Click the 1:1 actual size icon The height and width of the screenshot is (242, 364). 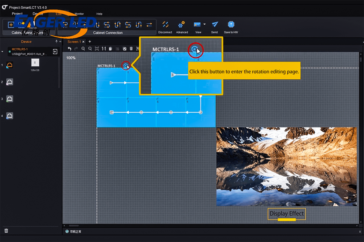(104, 49)
